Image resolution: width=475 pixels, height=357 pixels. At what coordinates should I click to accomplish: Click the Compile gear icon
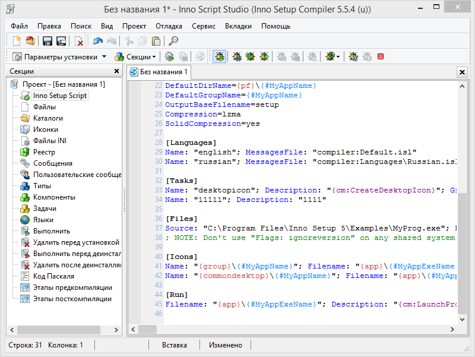(169, 57)
